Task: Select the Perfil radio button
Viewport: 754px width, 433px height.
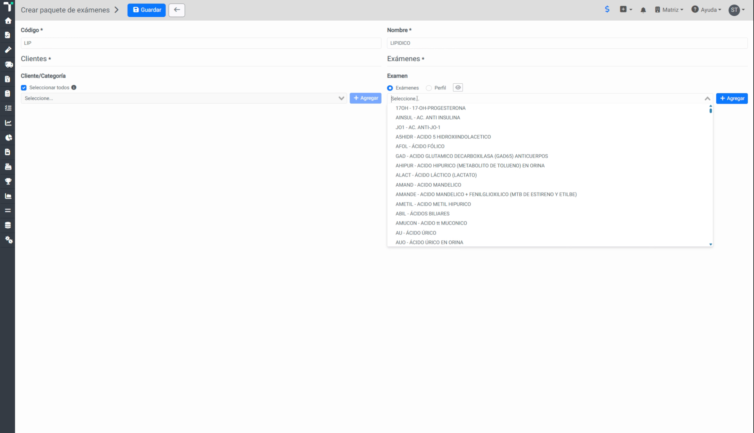Action: 429,88
